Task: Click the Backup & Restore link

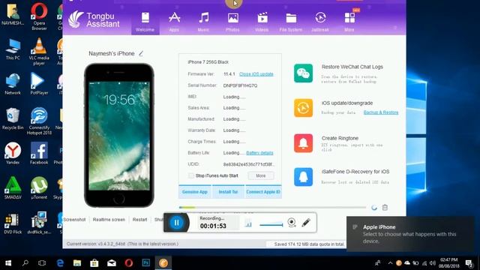Action: pos(381,112)
